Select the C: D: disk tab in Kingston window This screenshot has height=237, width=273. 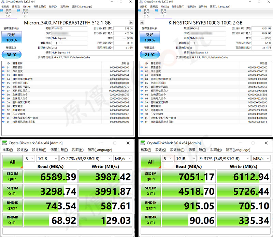[x=147, y=13]
